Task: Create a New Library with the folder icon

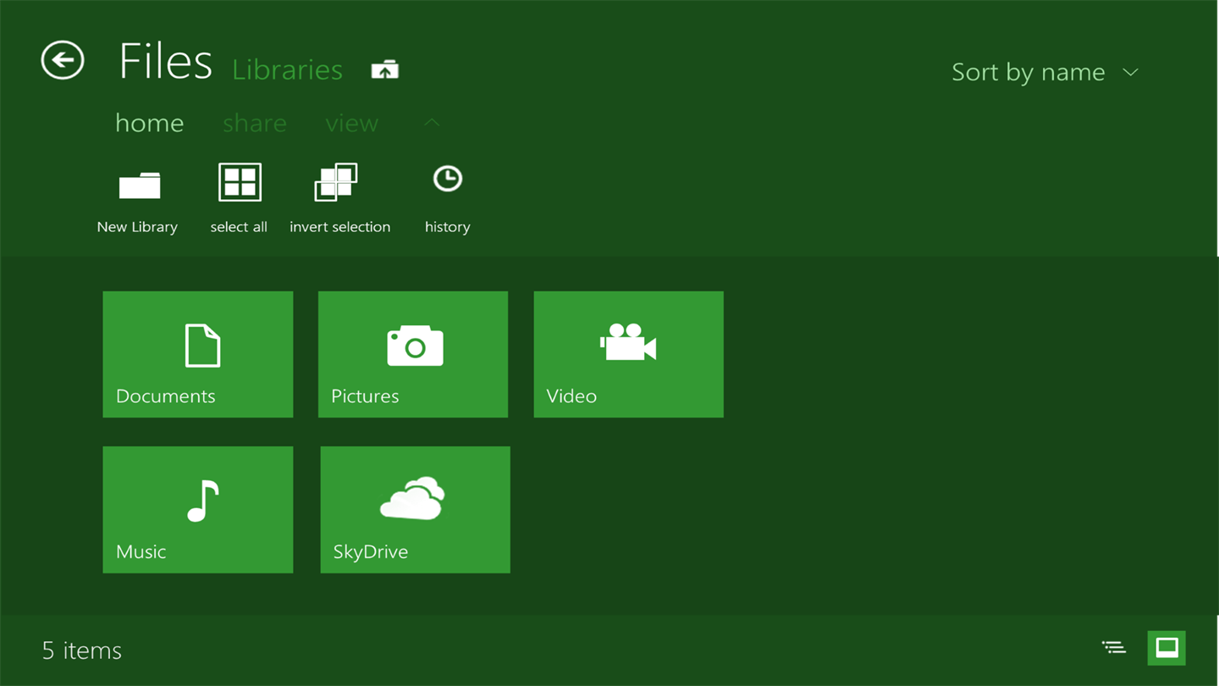Action: 140,185
